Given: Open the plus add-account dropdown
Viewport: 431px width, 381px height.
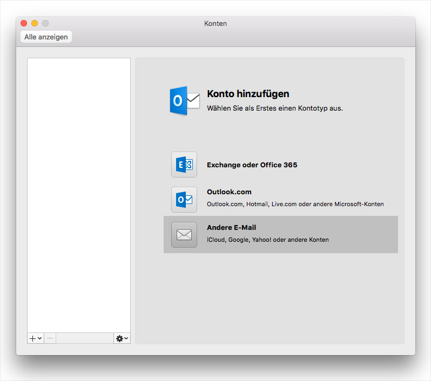Looking at the screenshot, I should 36,338.
